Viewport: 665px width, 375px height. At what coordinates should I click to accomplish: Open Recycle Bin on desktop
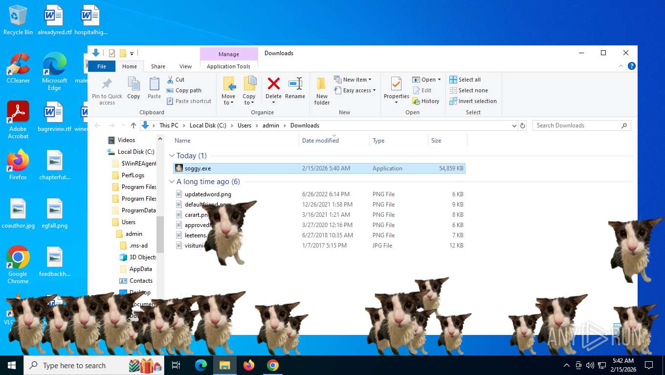18,20
